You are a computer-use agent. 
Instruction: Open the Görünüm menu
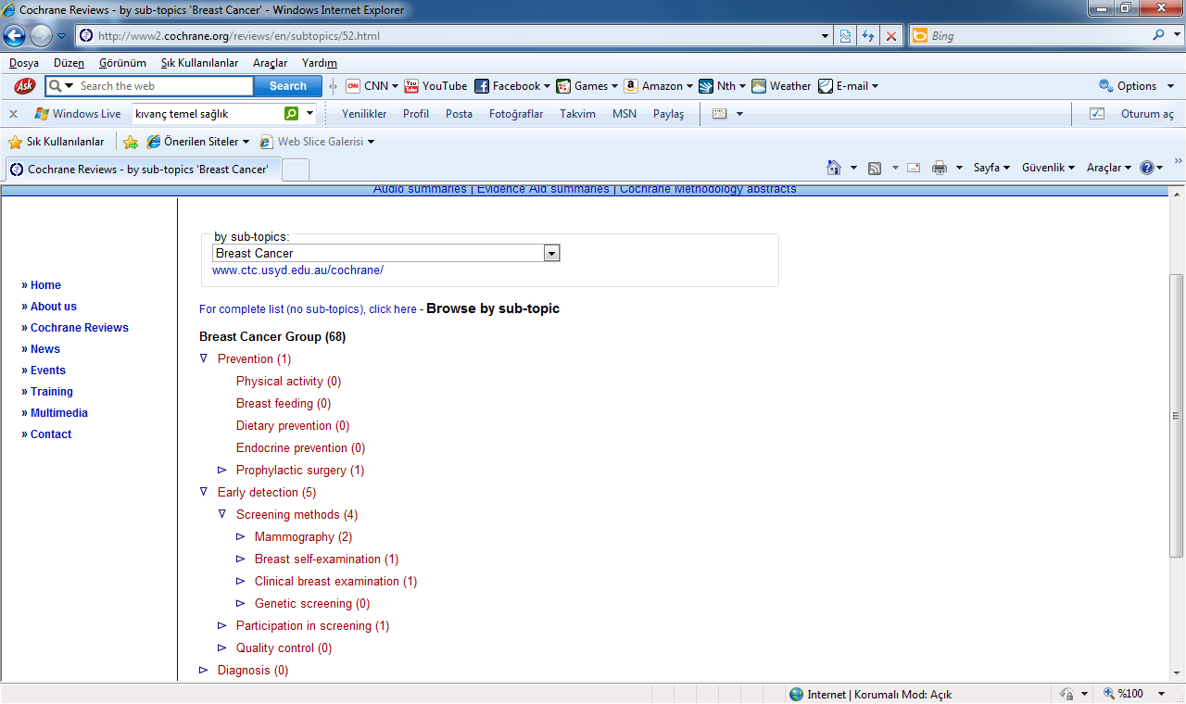pyautogui.click(x=122, y=63)
